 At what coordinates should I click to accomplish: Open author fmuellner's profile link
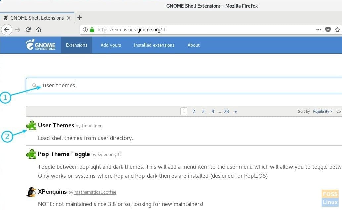pos(92,126)
